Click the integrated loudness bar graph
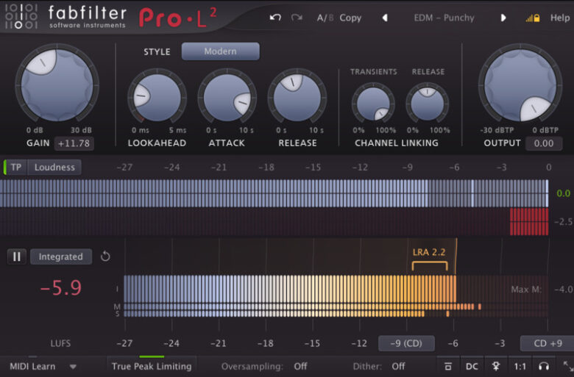Image resolution: width=574 pixels, height=377 pixels. point(290,289)
